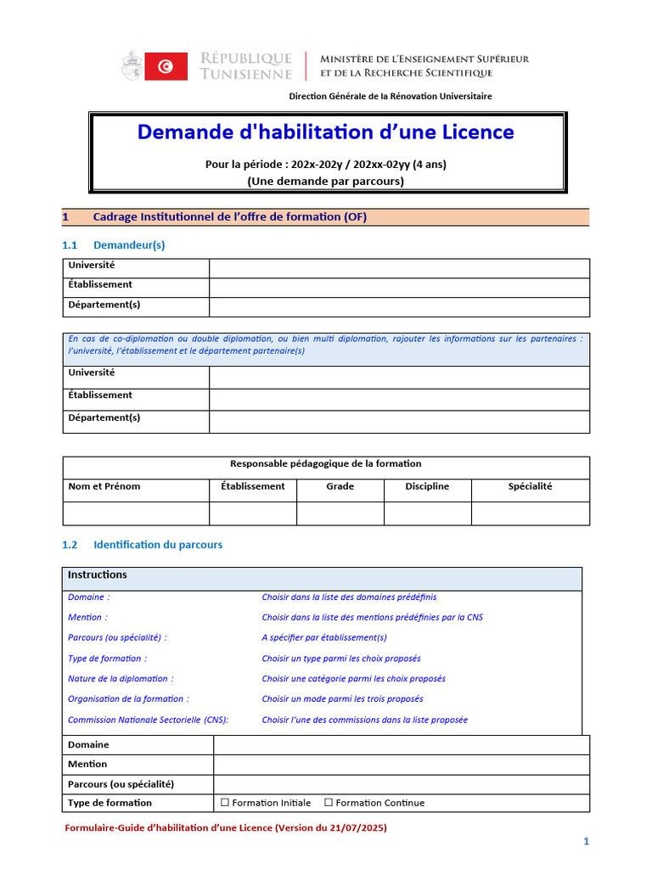Select the 'Nom et Prénom' column header
This screenshot has height=869, width=652.
point(104,486)
